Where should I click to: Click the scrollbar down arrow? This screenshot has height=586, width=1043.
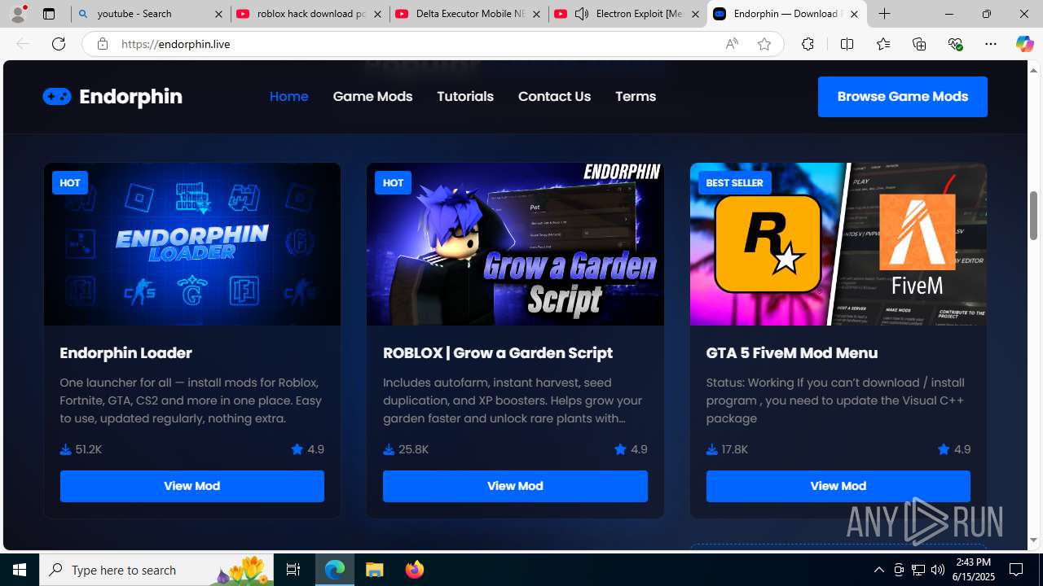pyautogui.click(x=1034, y=540)
